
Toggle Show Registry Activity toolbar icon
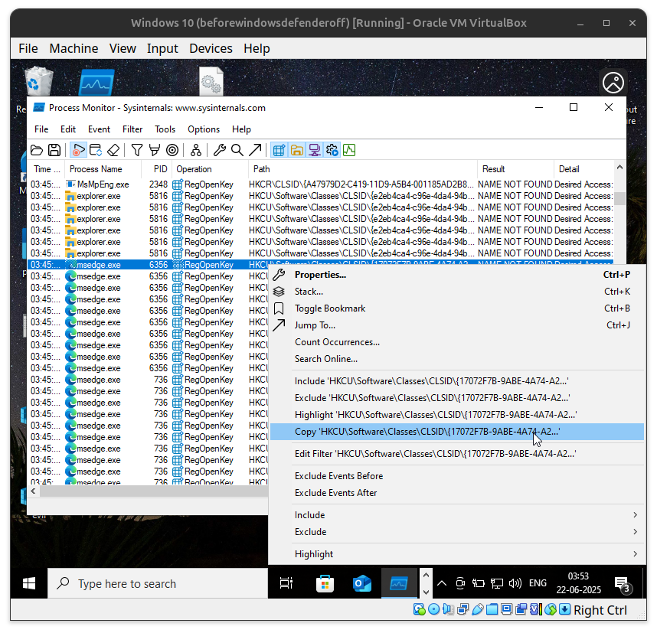279,150
